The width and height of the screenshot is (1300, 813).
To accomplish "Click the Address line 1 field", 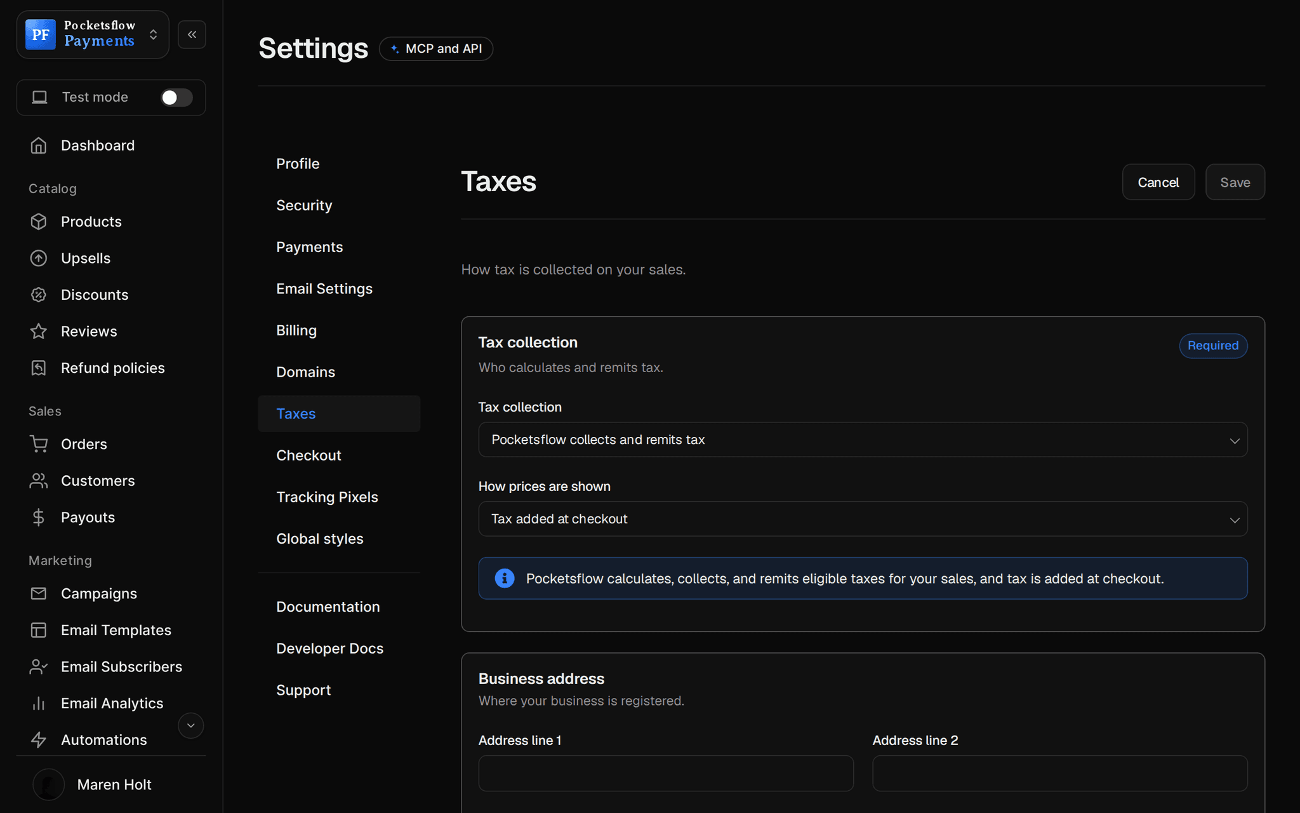I will click(666, 773).
